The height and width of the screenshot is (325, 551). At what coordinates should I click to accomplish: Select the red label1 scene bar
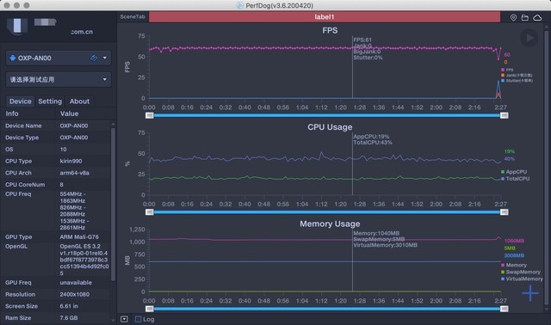pyautogui.click(x=325, y=17)
